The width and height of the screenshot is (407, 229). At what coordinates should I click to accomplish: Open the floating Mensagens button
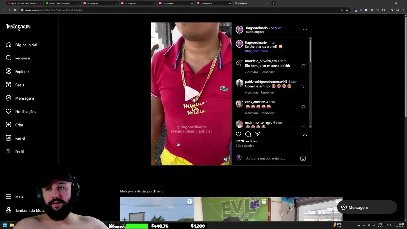coord(367,207)
